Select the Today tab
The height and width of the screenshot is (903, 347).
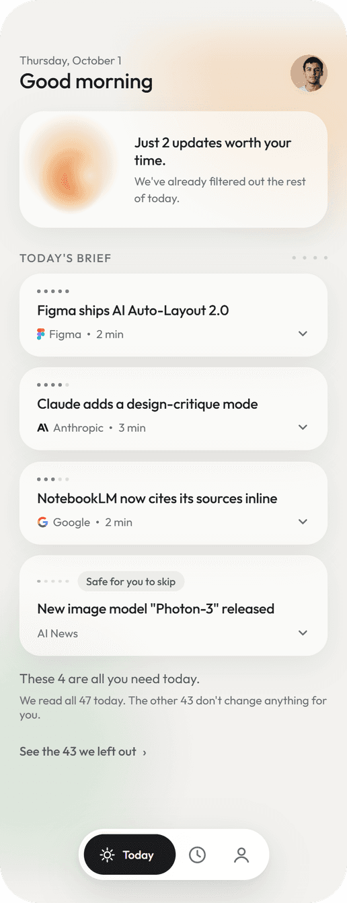point(130,855)
